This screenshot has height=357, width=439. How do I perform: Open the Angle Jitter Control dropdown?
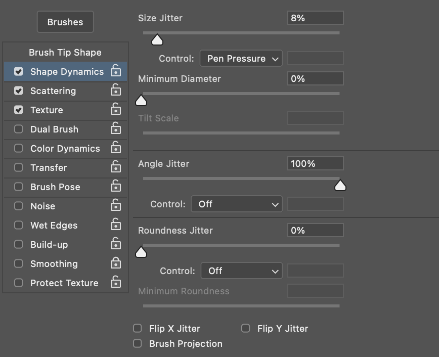click(236, 204)
